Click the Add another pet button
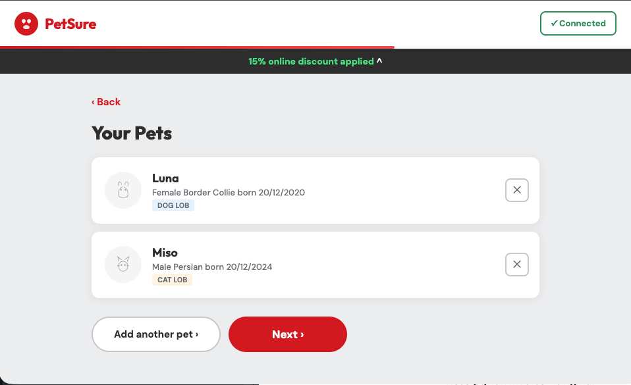The width and height of the screenshot is (631, 385). 155,334
